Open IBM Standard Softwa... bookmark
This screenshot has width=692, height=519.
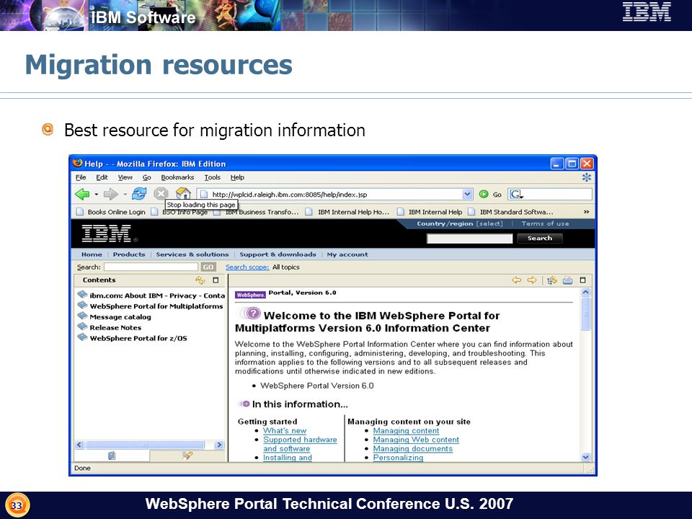coord(510,212)
